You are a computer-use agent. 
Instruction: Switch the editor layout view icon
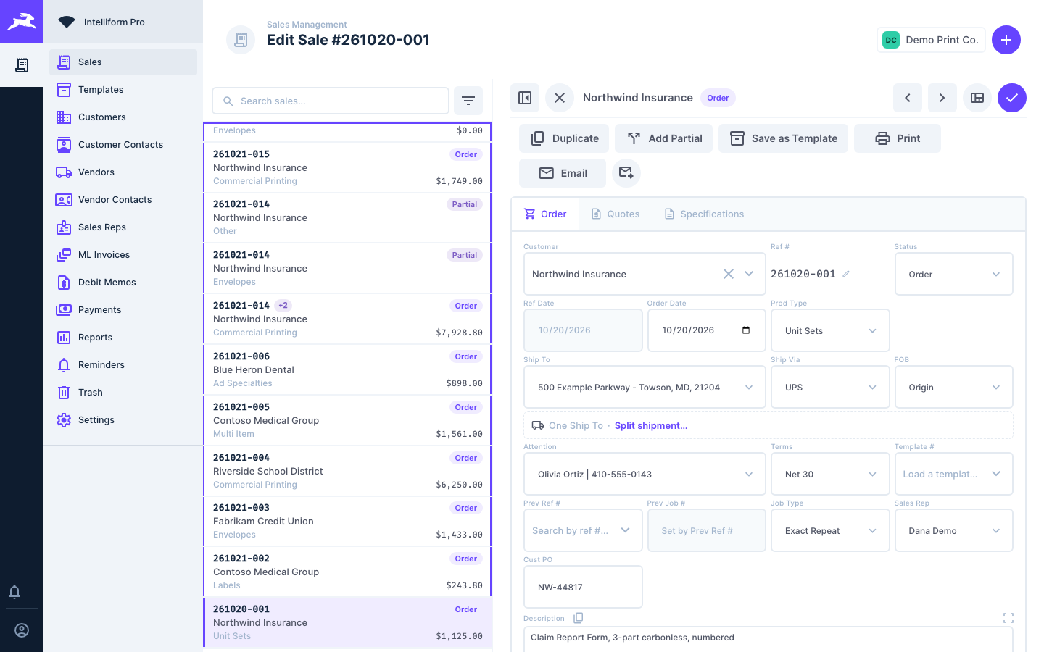click(977, 98)
